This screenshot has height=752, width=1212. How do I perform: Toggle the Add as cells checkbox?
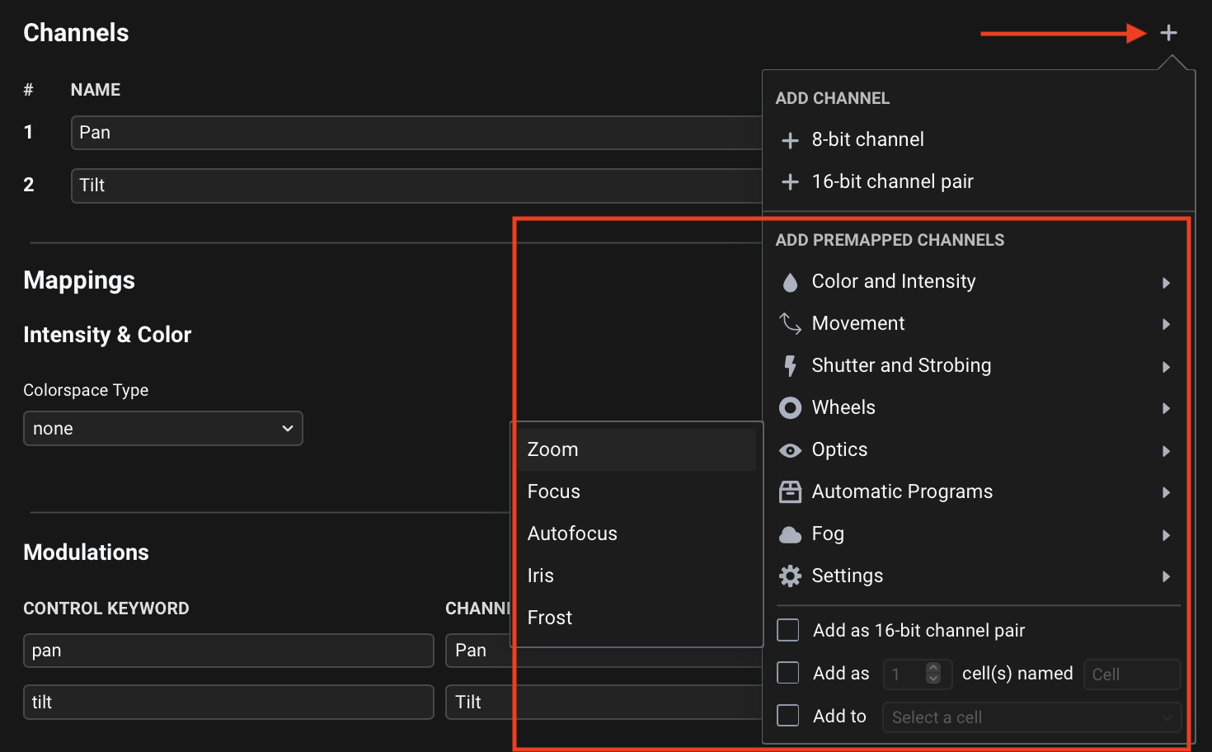(x=788, y=673)
